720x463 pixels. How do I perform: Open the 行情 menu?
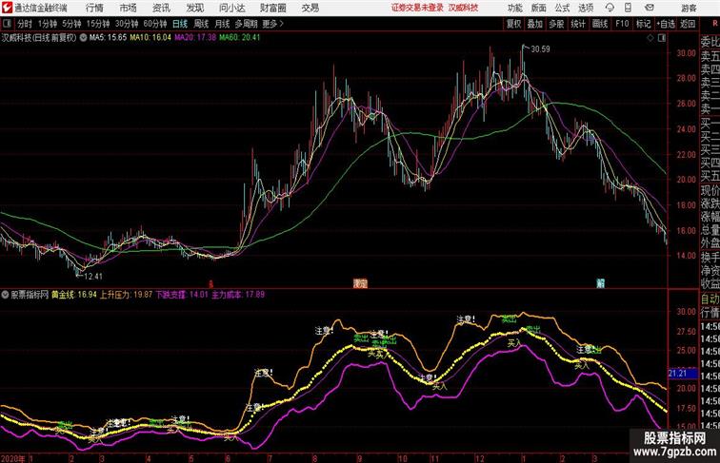coord(94,8)
